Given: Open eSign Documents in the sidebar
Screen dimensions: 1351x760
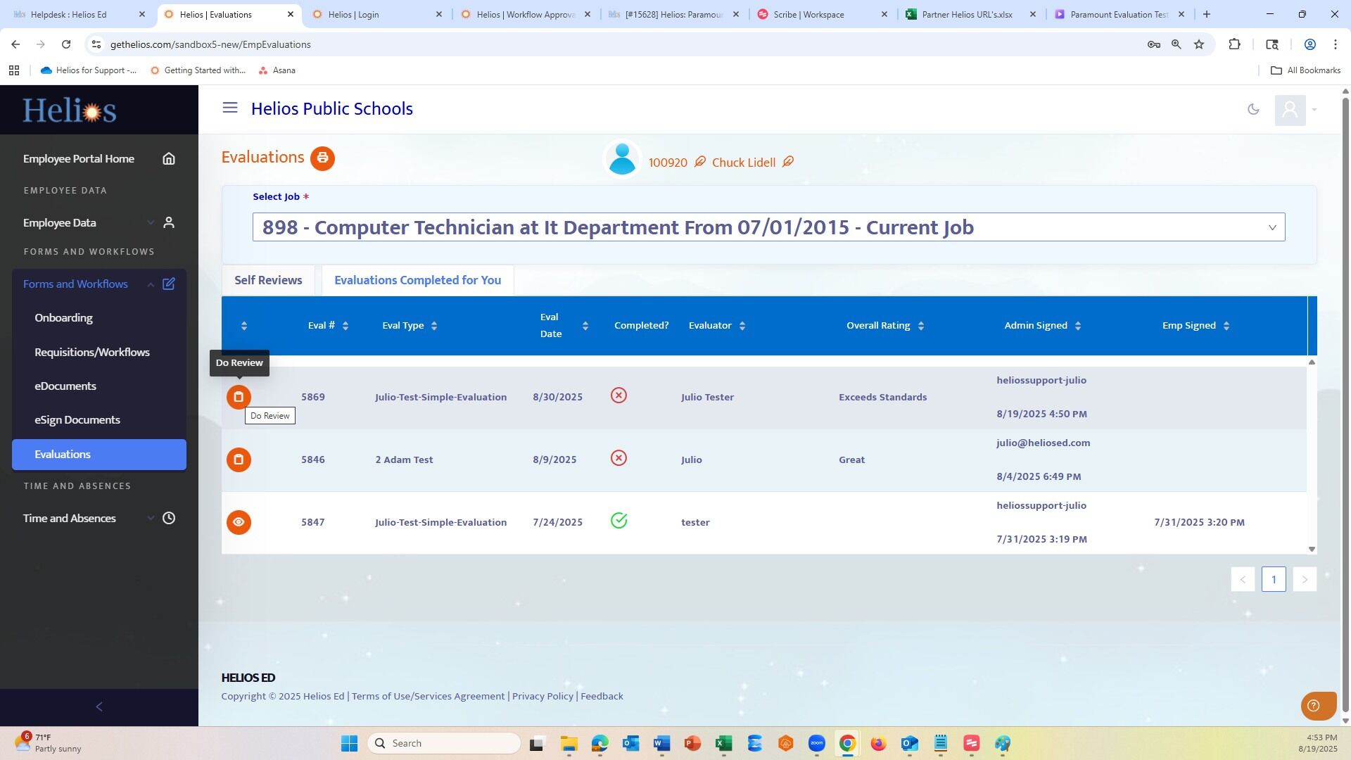Looking at the screenshot, I should tap(77, 420).
